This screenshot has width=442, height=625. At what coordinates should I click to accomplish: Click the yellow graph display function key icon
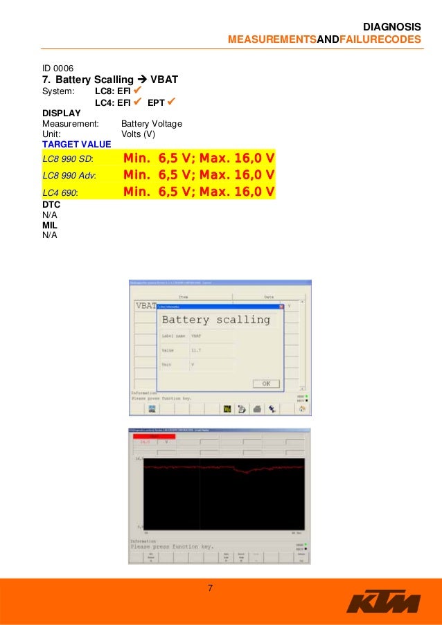pyautogui.click(x=227, y=409)
